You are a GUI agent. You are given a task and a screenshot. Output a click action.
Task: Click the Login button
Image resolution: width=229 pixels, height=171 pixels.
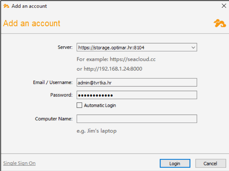pyautogui.click(x=175, y=163)
